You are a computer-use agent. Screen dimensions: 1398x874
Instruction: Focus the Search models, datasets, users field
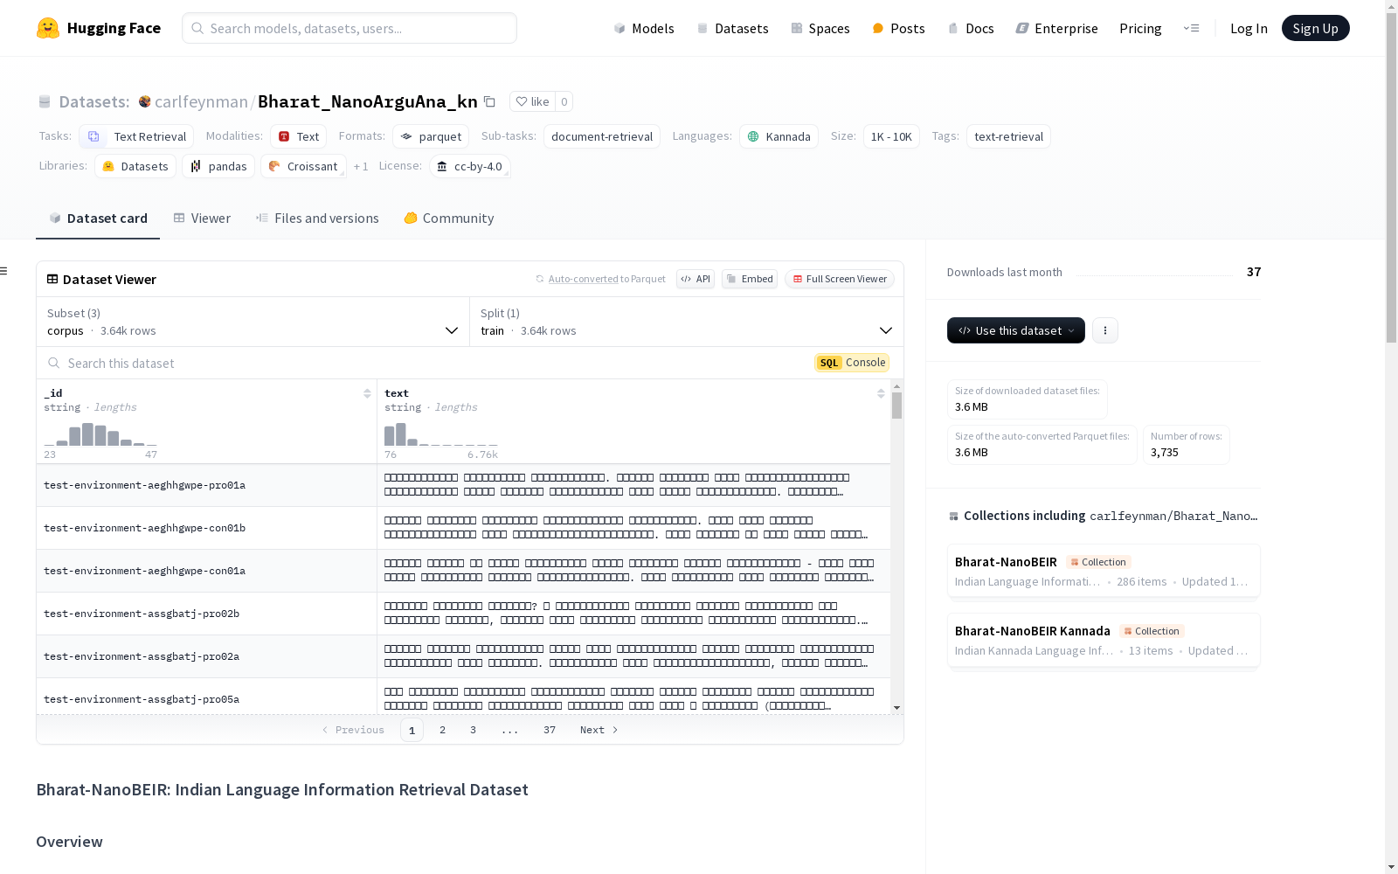(x=349, y=28)
